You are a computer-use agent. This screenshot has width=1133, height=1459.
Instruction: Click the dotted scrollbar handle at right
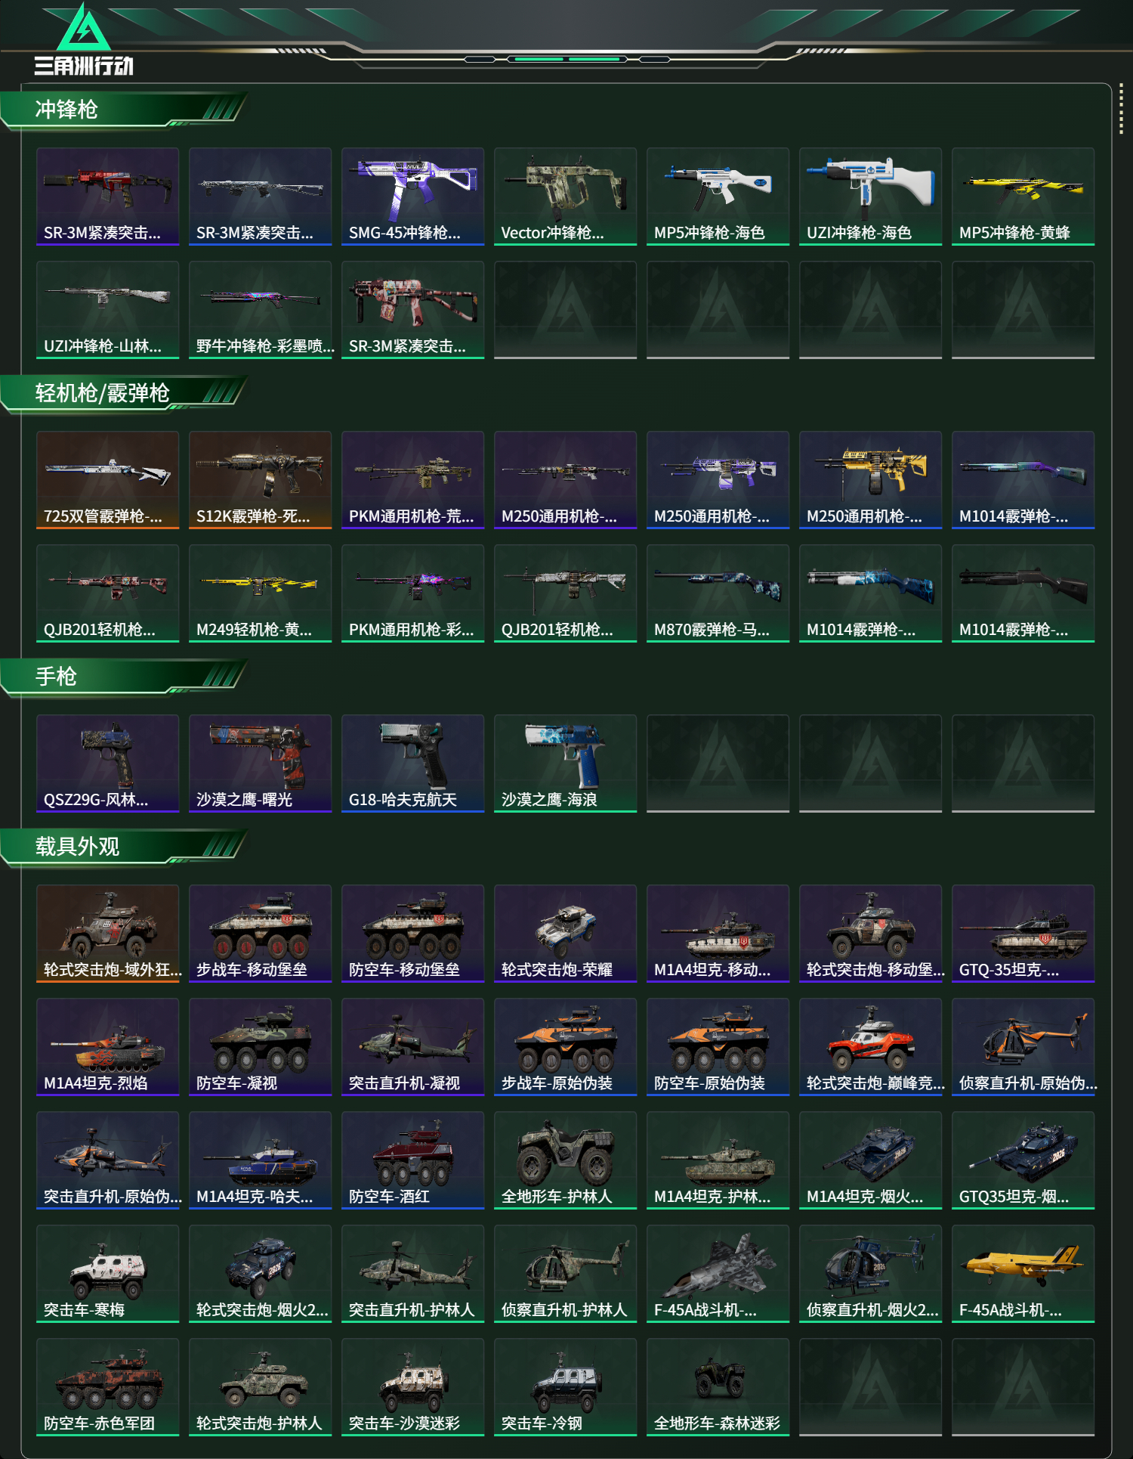(x=1121, y=111)
